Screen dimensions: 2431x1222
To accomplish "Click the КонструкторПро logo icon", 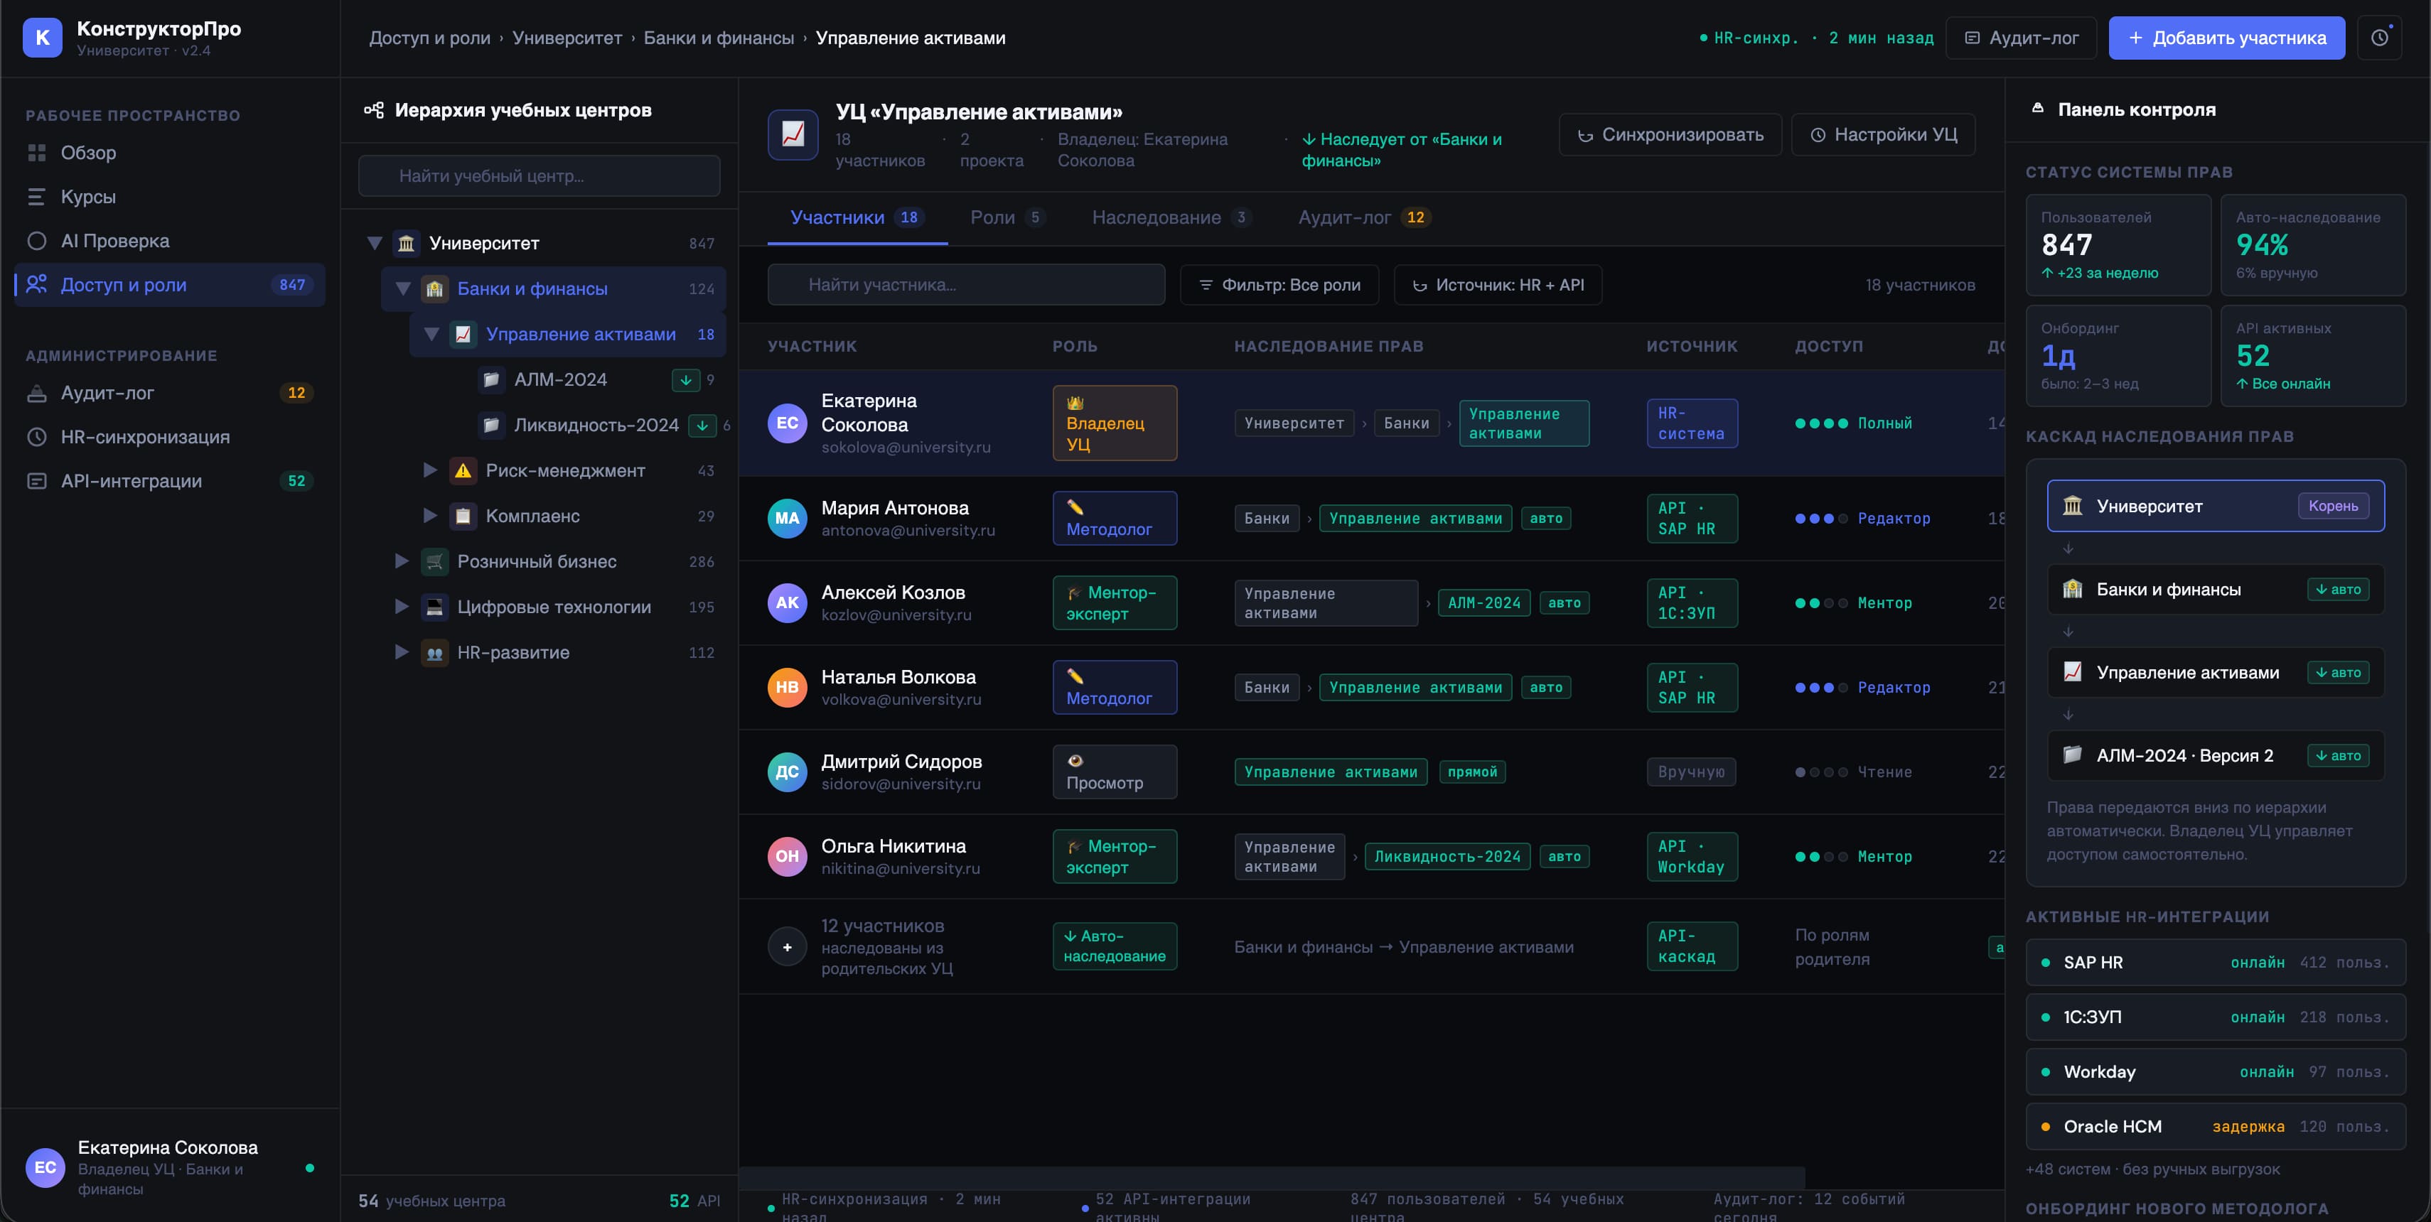I will [x=43, y=38].
